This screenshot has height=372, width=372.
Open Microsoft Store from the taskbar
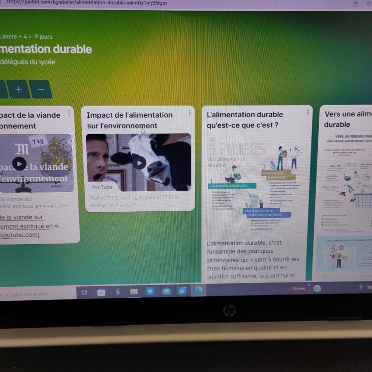101,292
